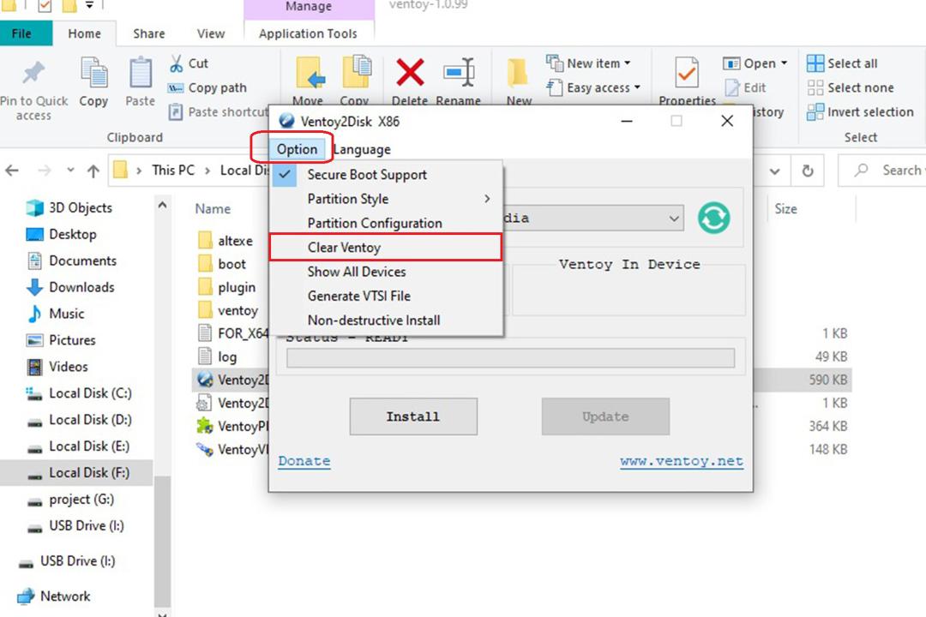
Task: Choose Clear Ventoy from the Option menu
Action: 386,248
